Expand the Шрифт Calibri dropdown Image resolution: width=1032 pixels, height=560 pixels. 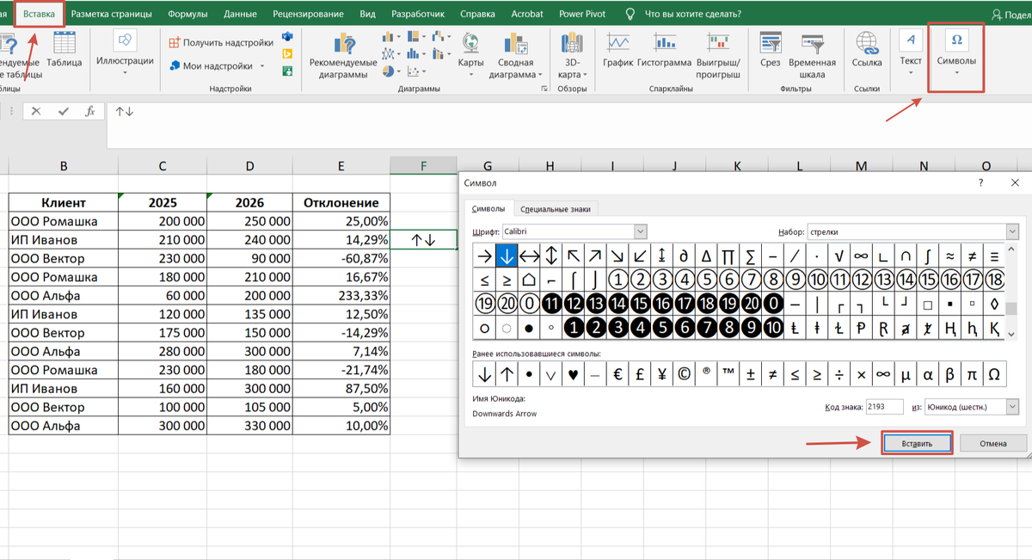(x=640, y=231)
